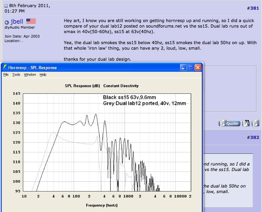The width and height of the screenshot is (262, 212).
Task: Click the 'Join Date: Apr 2003' text
Action: click(22, 36)
